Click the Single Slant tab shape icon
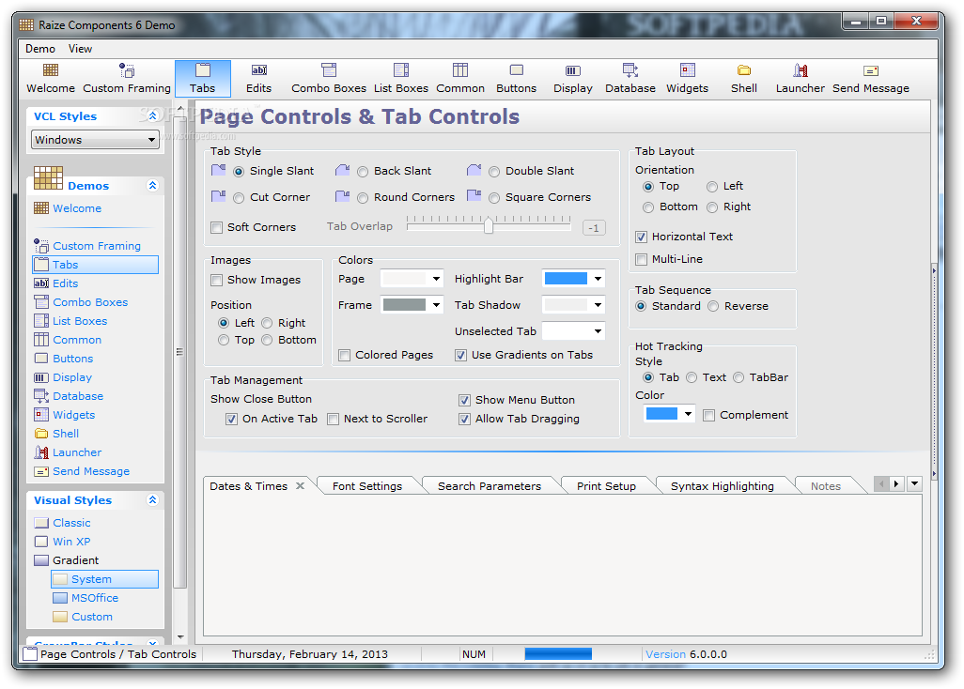 218,170
